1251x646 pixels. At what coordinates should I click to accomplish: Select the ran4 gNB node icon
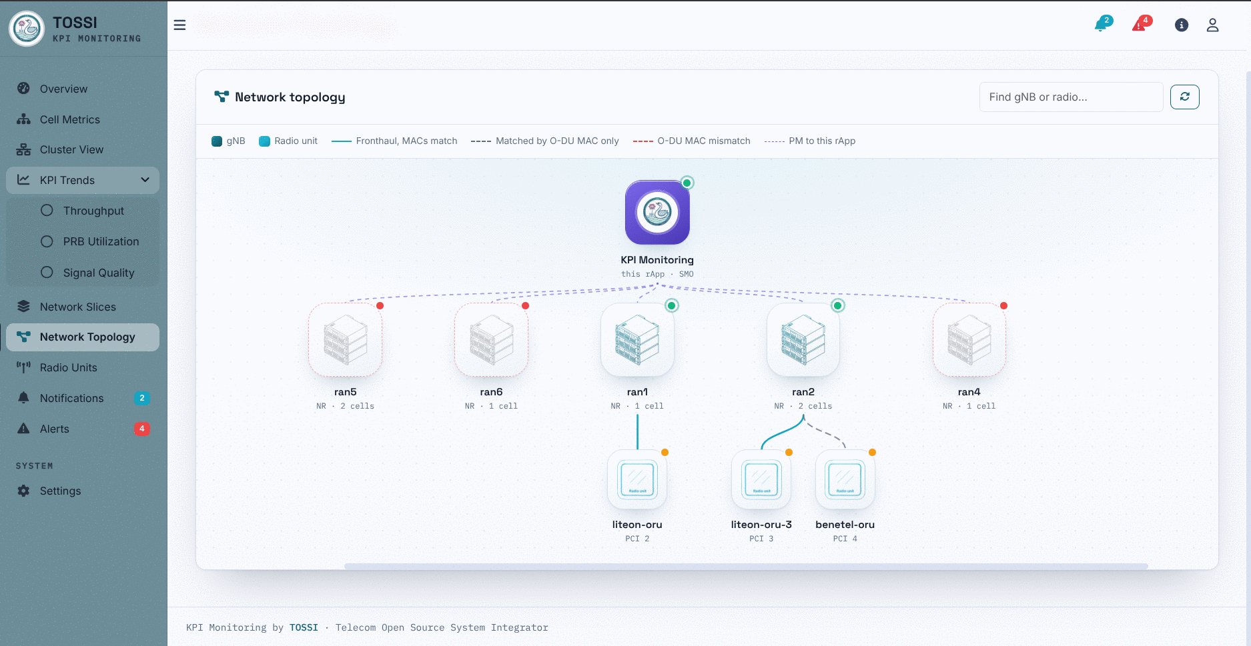point(969,340)
